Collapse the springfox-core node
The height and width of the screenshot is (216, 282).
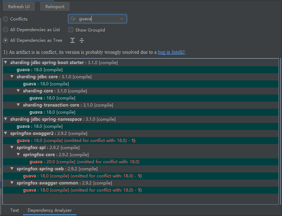tap(18, 154)
